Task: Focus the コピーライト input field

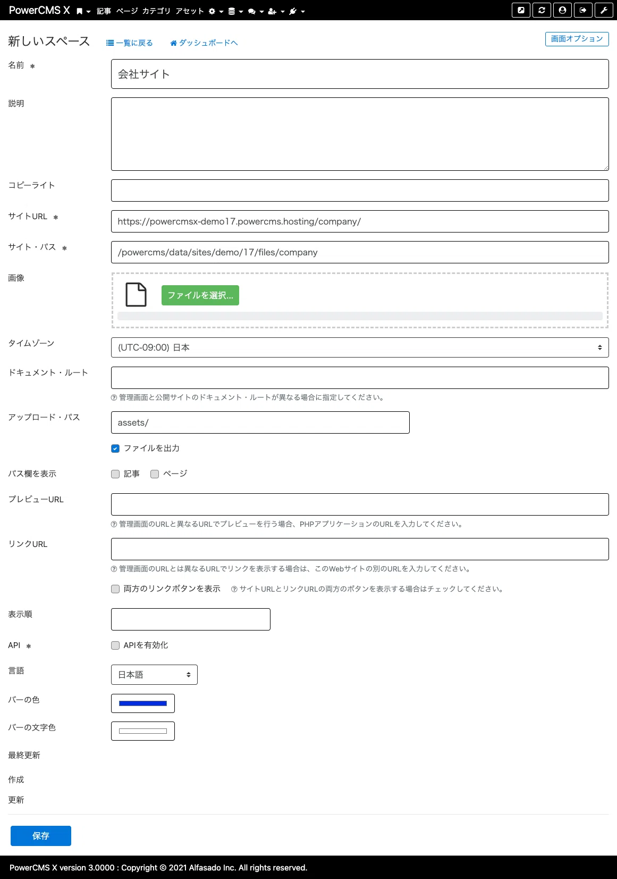Action: 360,190
